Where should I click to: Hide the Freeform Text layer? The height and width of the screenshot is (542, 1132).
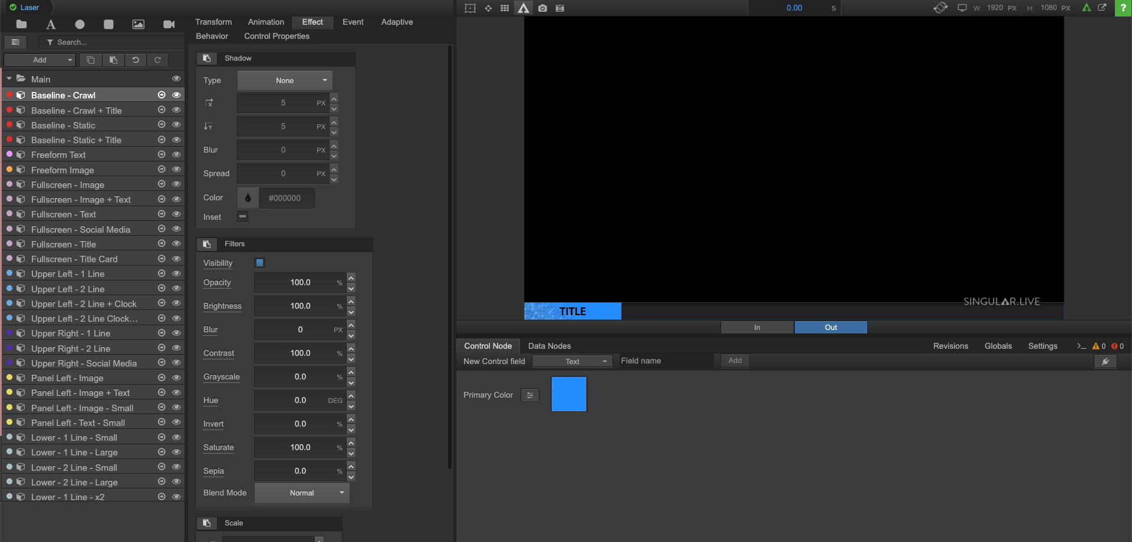coord(176,154)
